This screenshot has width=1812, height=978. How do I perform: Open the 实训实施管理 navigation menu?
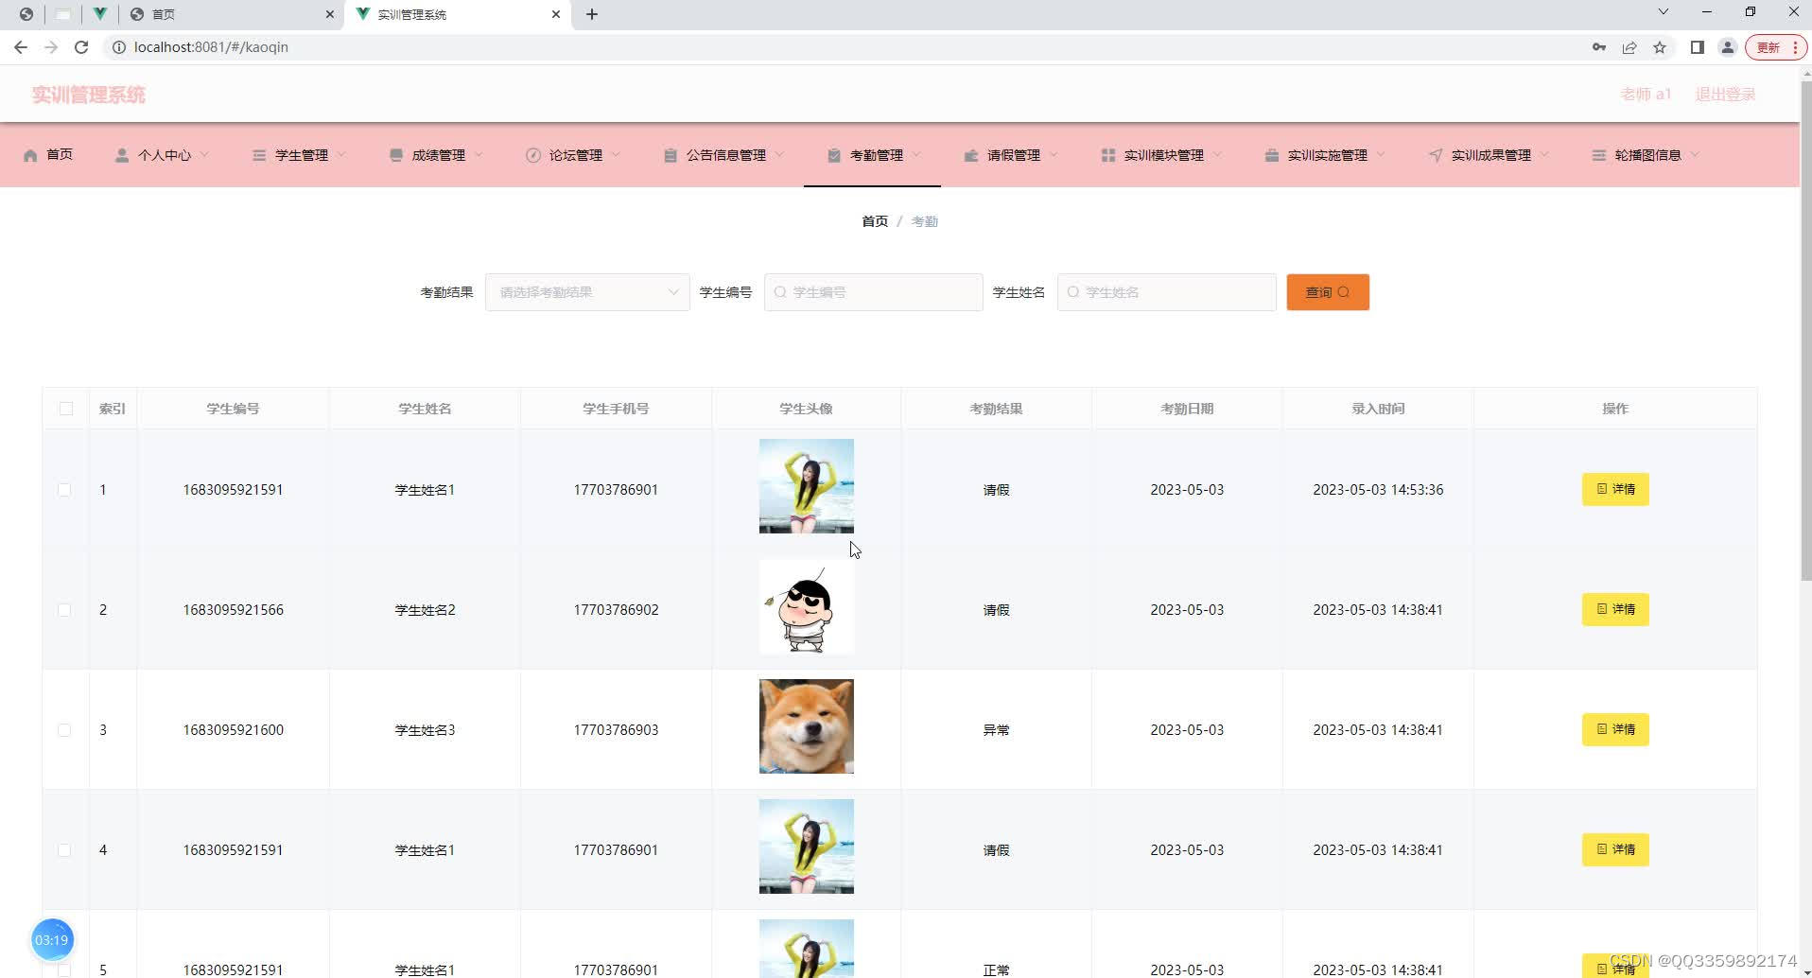click(x=1324, y=155)
